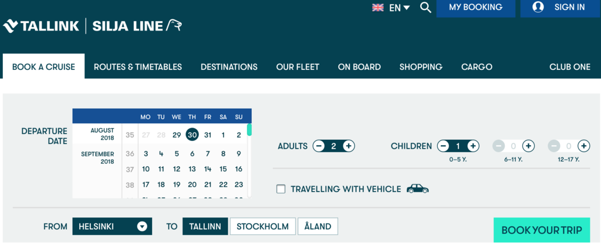The width and height of the screenshot is (601, 245).
Task: Select Åland as destination
Action: point(318,226)
